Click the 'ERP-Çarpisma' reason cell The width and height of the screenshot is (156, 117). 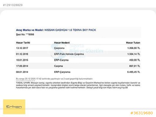[x=62, y=72]
